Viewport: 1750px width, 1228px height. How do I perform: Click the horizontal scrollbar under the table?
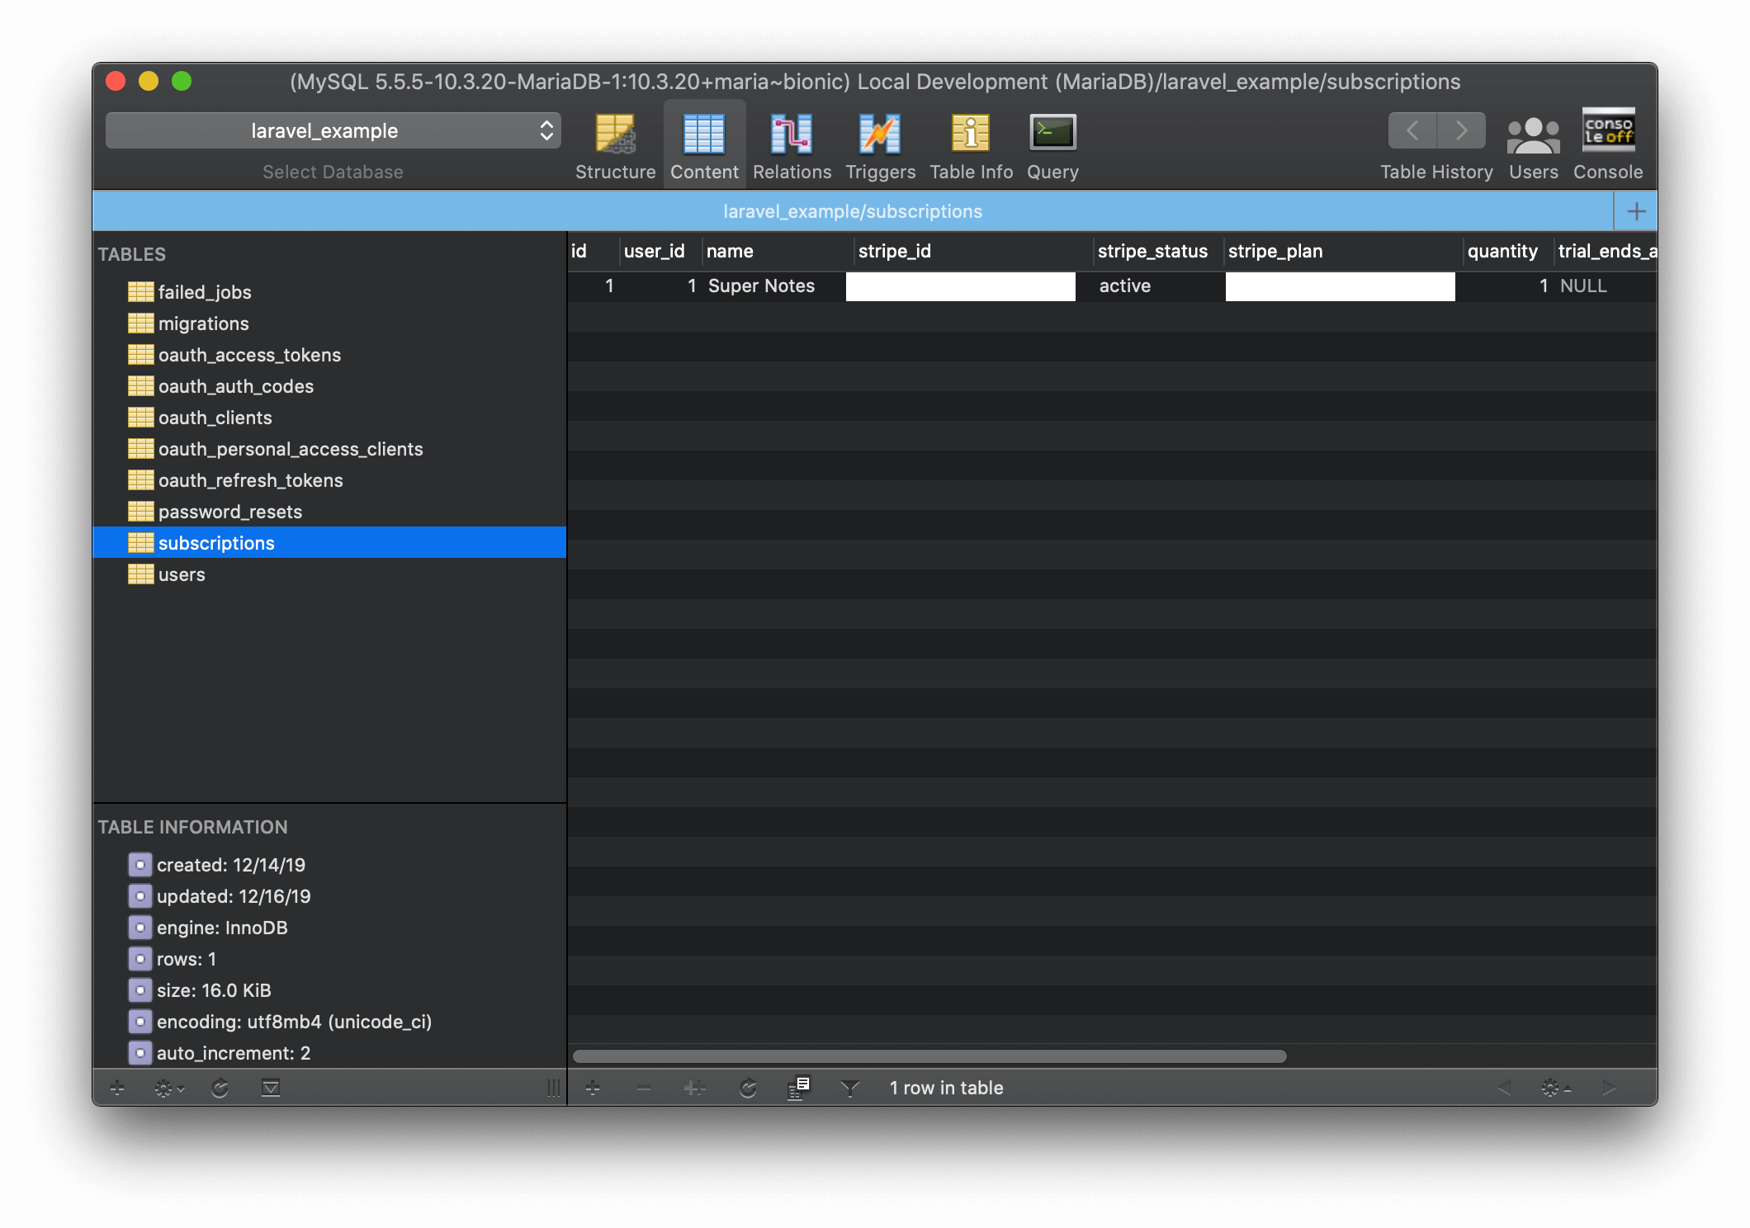pos(929,1056)
